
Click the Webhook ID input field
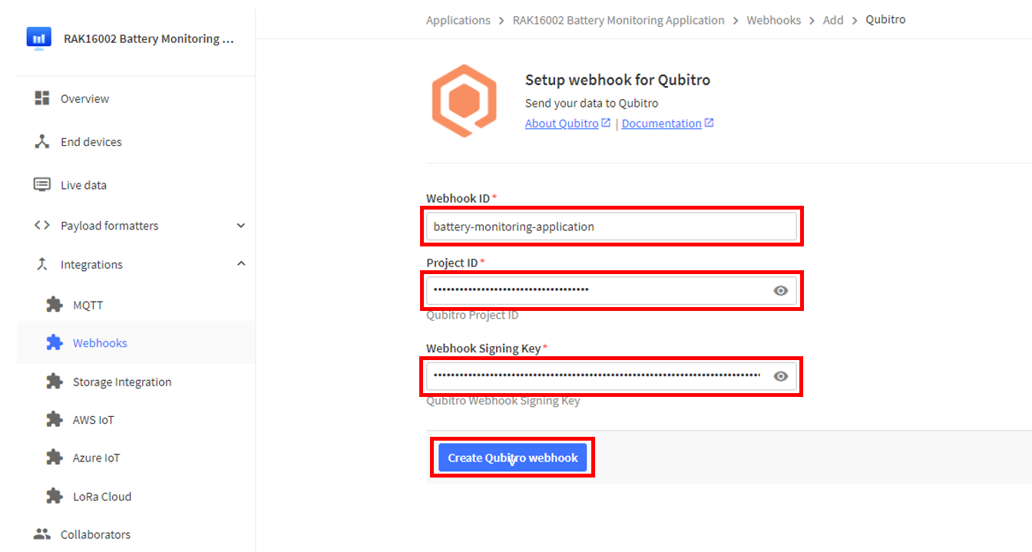coord(611,226)
